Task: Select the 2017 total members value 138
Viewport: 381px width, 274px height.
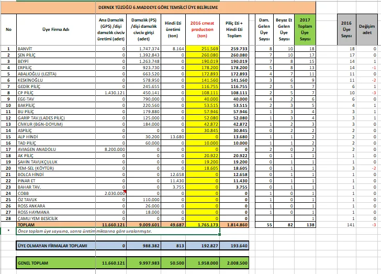Action: pyautogui.click(x=305, y=225)
